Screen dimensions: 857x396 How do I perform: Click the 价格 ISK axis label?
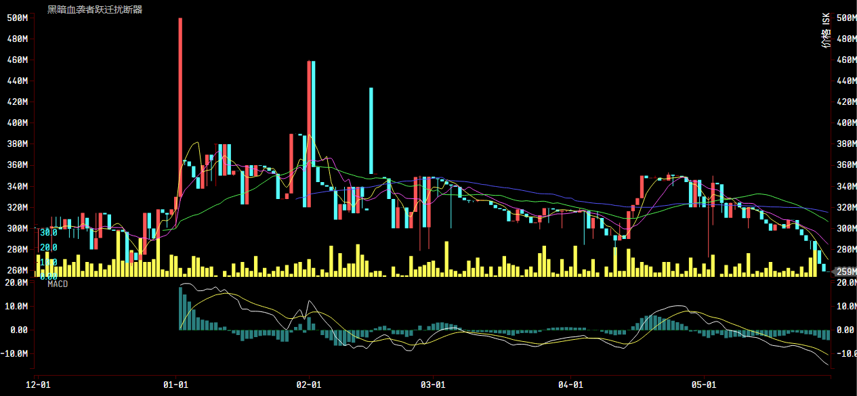826,32
